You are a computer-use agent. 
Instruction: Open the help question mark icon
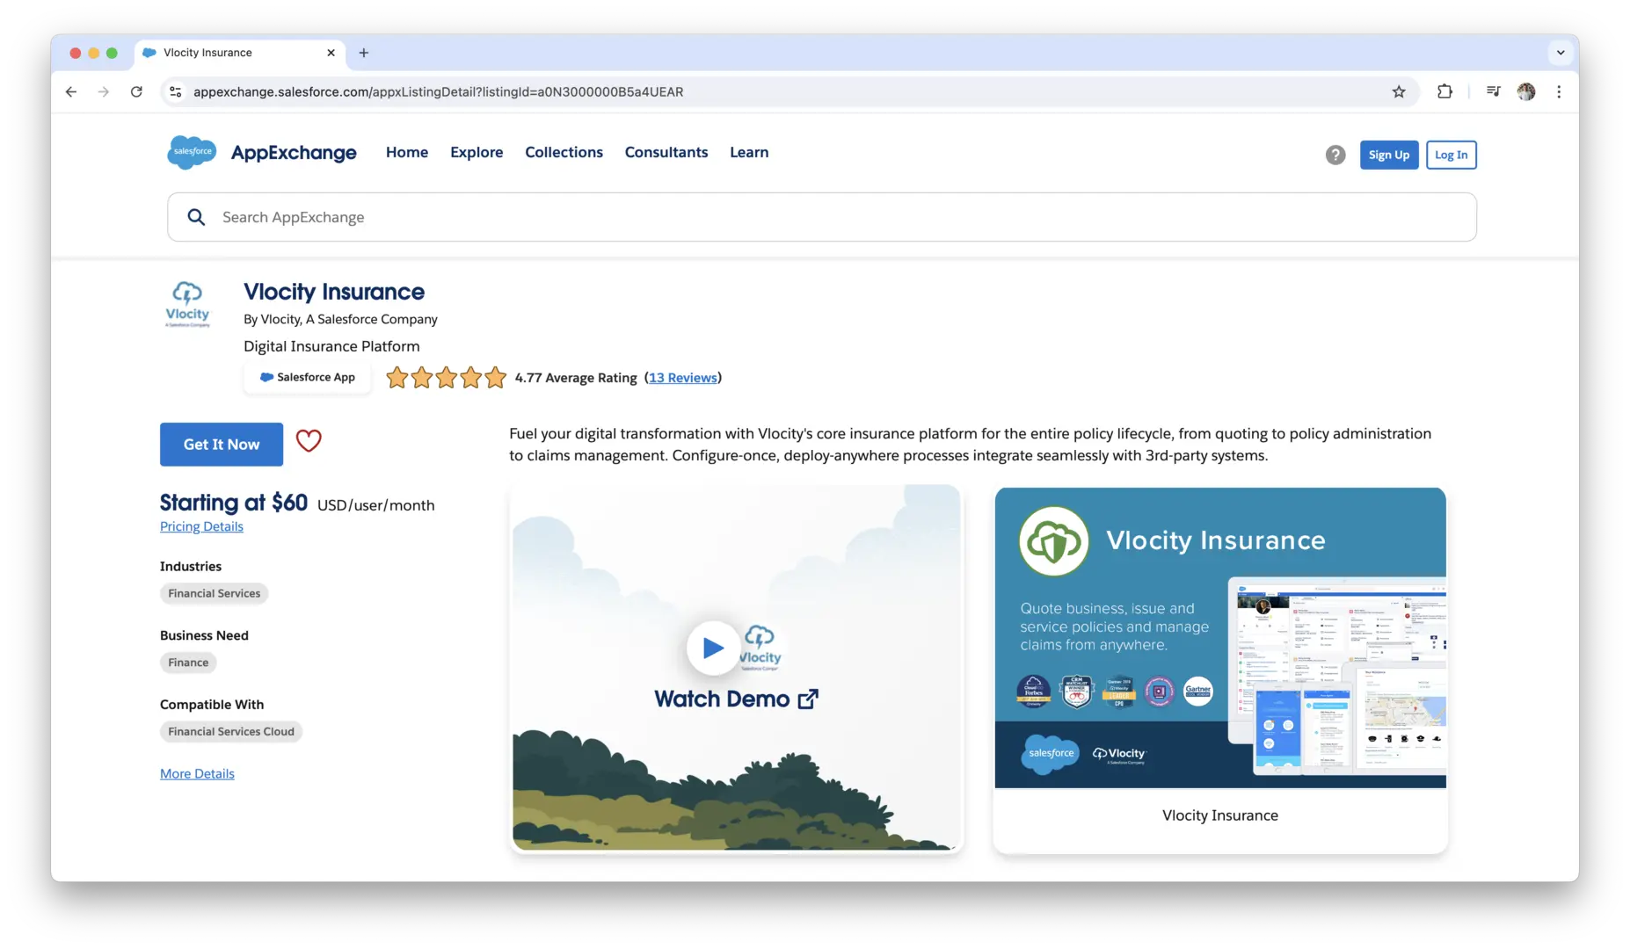click(1335, 155)
